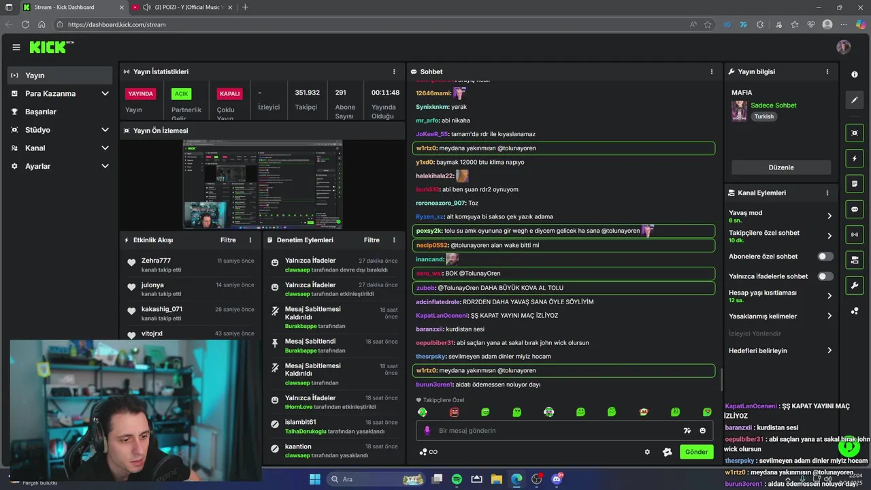Image resolution: width=871 pixels, height=490 pixels.
Task: Click the star-shaped icon next to Gönder
Action: click(667, 452)
